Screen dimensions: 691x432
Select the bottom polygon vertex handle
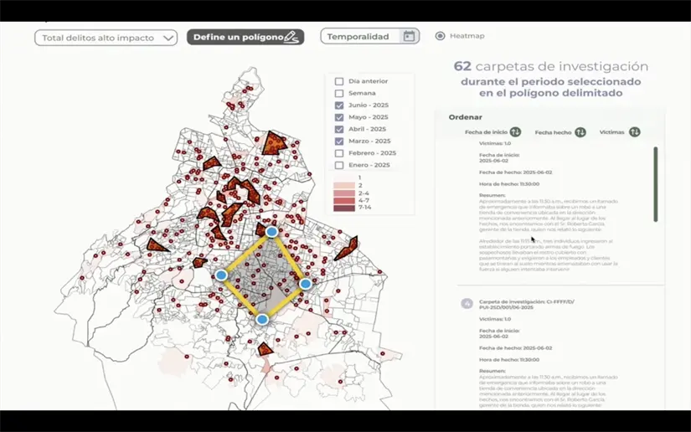click(x=262, y=319)
